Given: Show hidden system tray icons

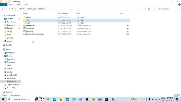Looking at the screenshot, I should click(143, 99).
